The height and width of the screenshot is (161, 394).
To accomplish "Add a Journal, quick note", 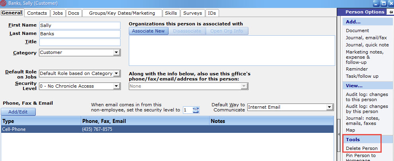I will coord(367,45).
